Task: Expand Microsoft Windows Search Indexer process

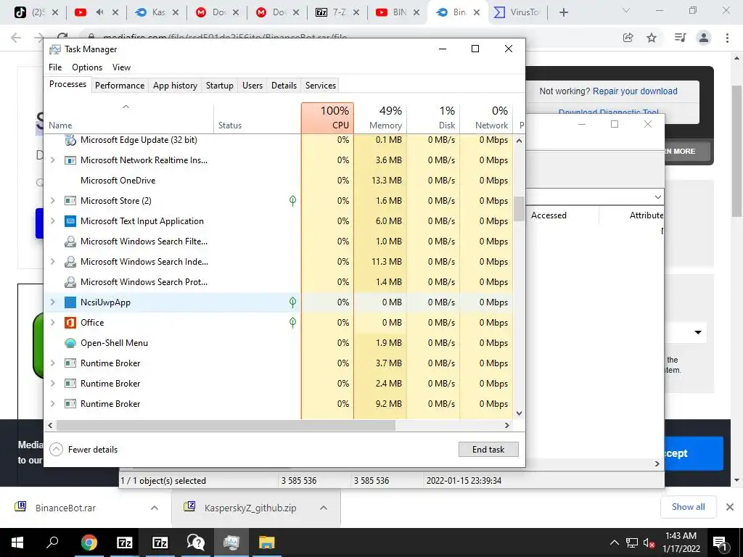Action: pos(52,262)
